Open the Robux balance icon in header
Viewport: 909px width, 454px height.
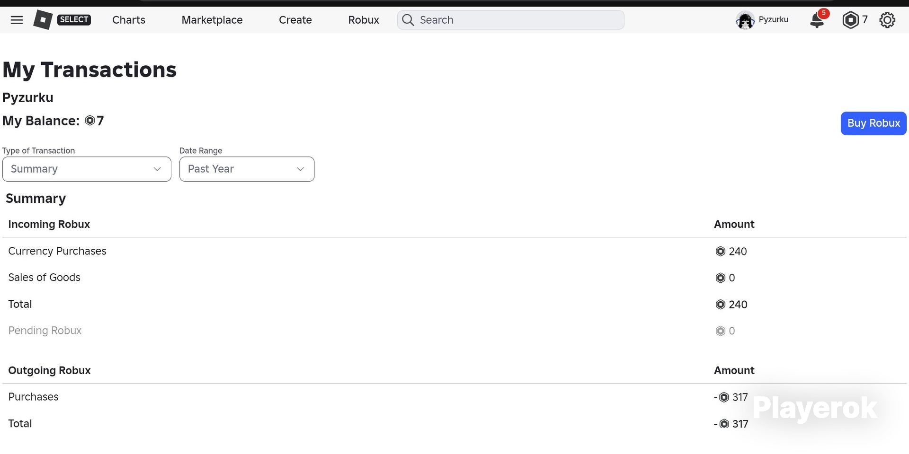(x=850, y=20)
